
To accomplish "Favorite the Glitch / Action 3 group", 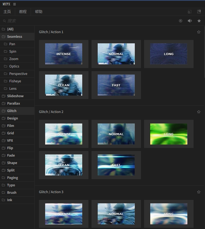I will [x=199, y=192].
